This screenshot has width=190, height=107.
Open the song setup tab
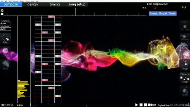77,4
